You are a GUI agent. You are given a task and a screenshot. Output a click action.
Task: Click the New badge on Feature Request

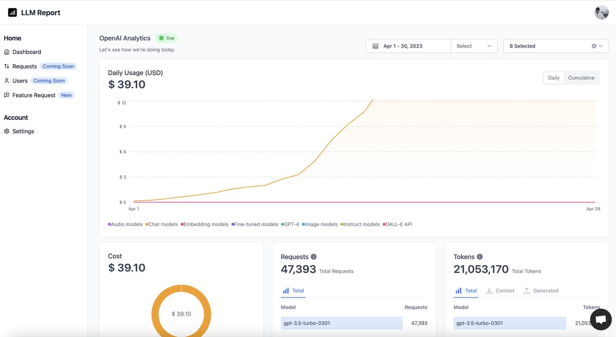(67, 95)
